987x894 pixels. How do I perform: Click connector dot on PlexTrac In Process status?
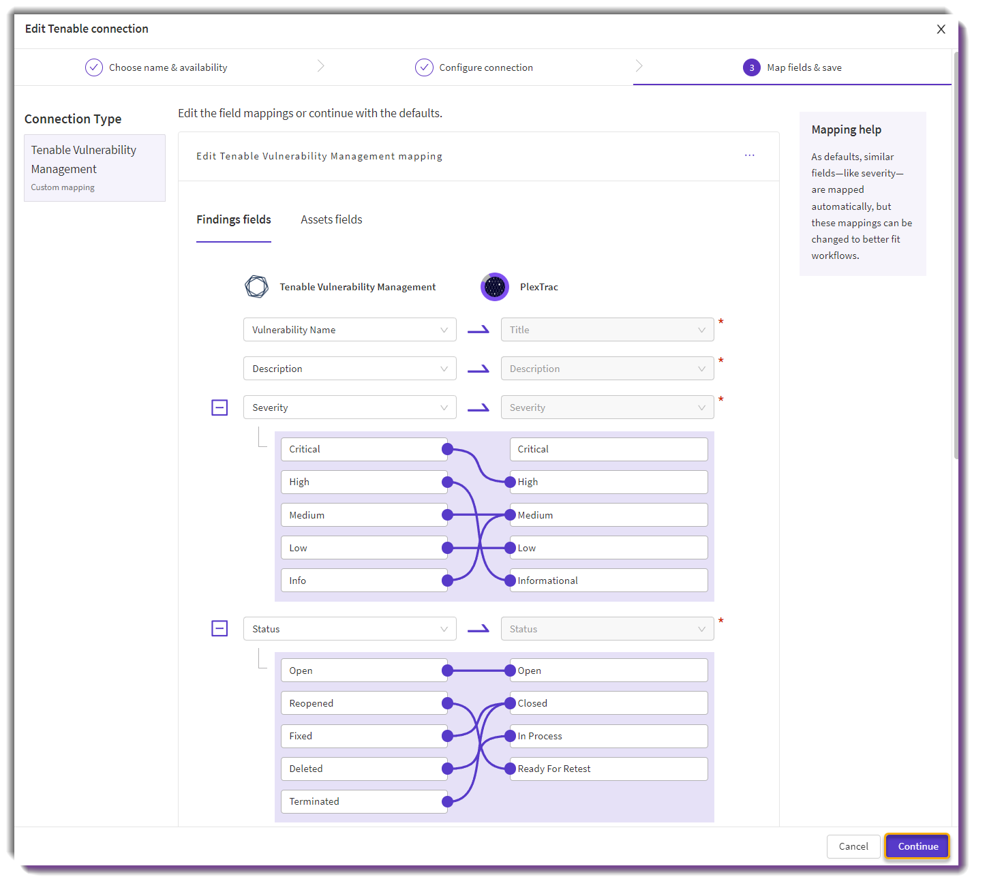(x=510, y=736)
